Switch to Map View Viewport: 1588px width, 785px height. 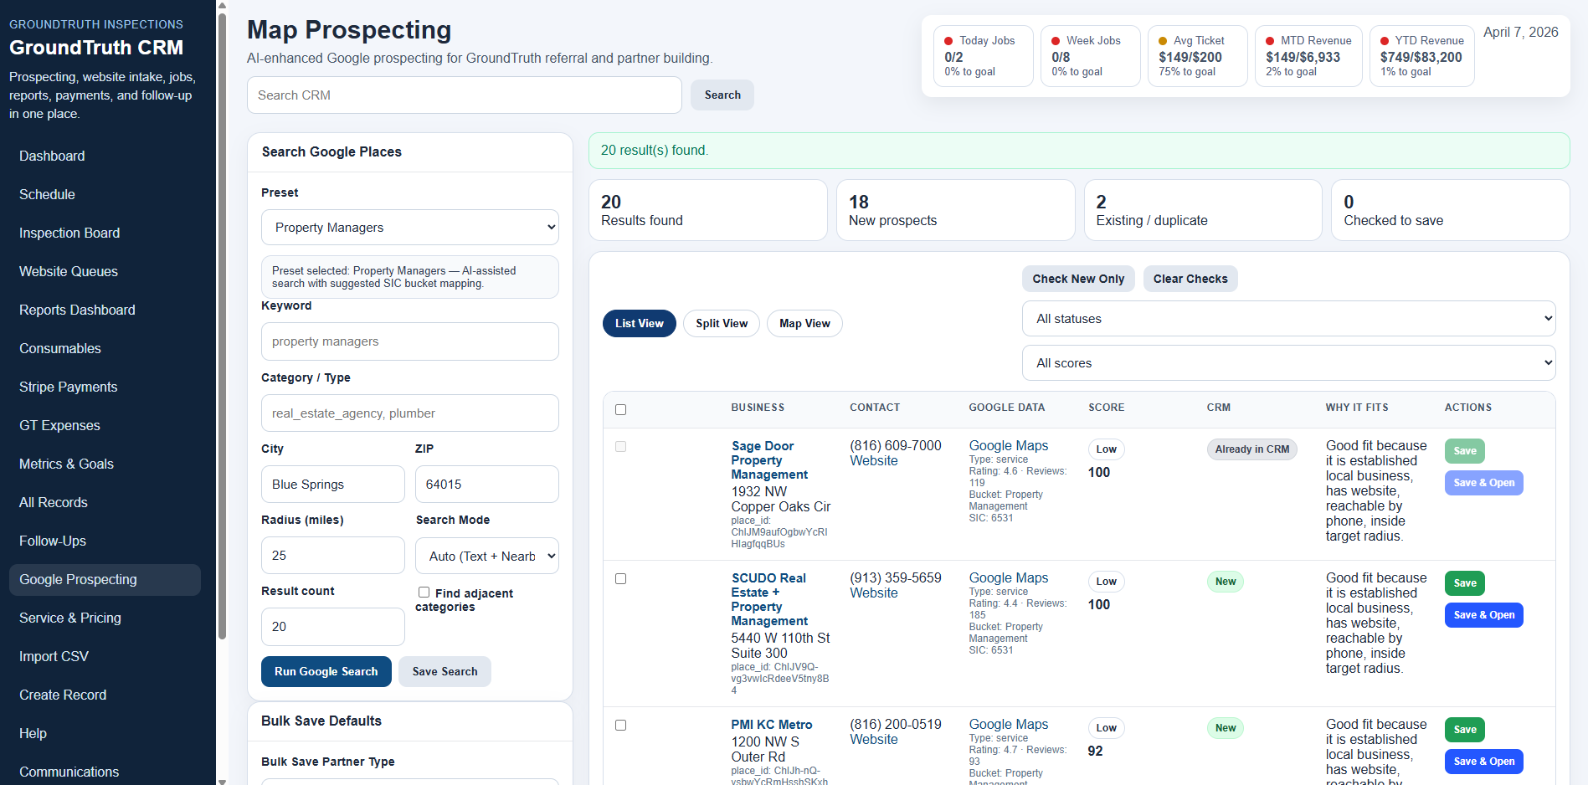804,324
